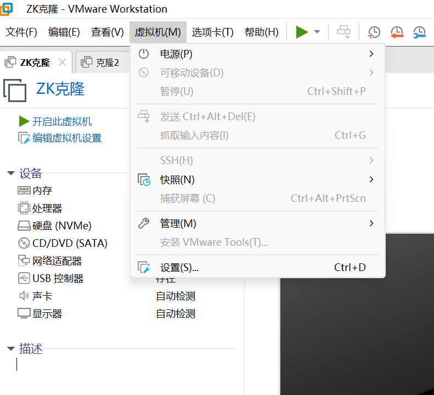The width and height of the screenshot is (434, 395).
Task: Click the 自动检测 value for 声卡
Action: [176, 296]
